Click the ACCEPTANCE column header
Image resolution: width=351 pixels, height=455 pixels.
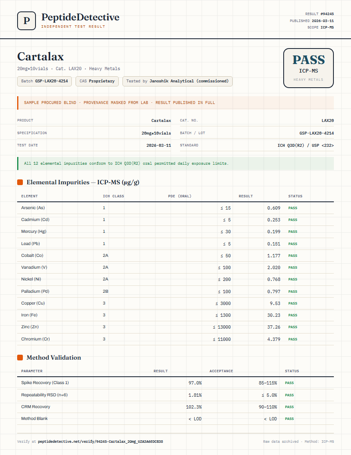pyautogui.click(x=221, y=371)
